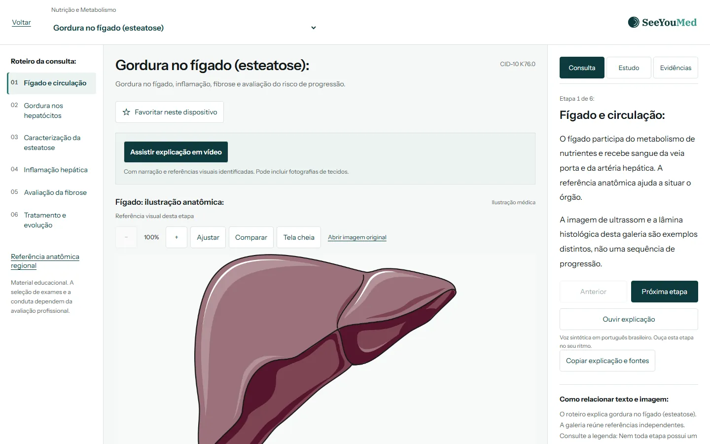This screenshot has width=710, height=444.
Task: Zoom out the liver image with minus
Action: [126, 237]
